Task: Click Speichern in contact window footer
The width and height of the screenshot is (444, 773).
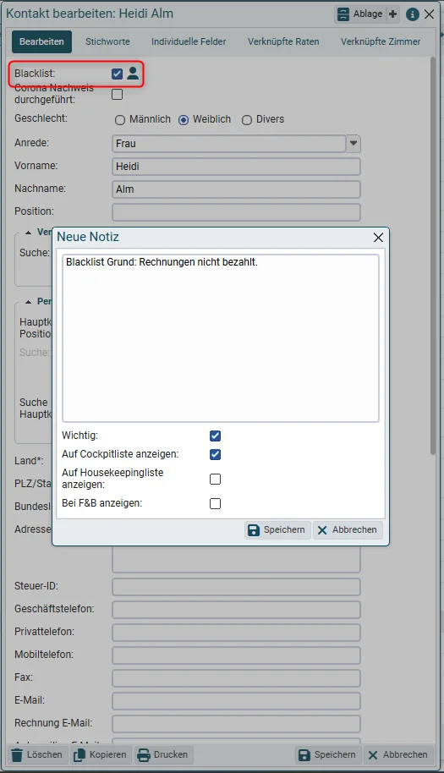Action: [328, 754]
